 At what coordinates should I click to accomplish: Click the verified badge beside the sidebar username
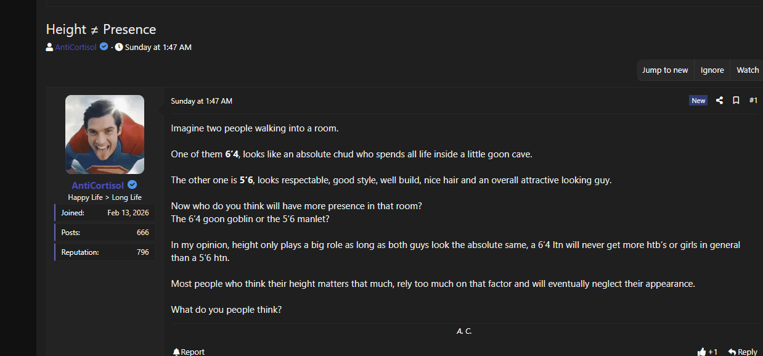[x=132, y=185]
